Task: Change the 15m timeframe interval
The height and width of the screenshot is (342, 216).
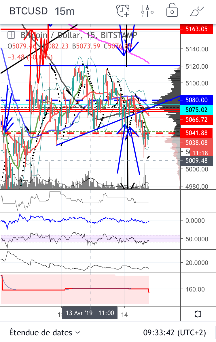Action: point(65,11)
